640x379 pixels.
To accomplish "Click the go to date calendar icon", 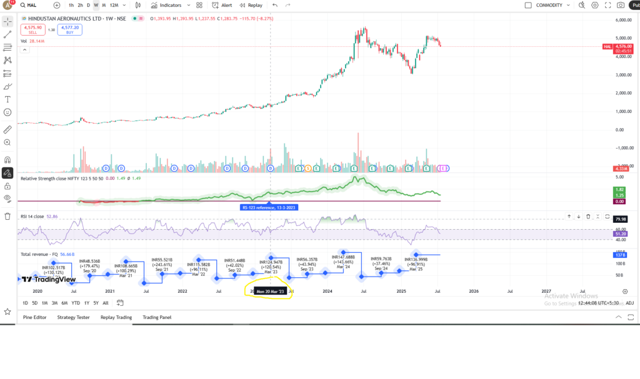I will [x=120, y=303].
